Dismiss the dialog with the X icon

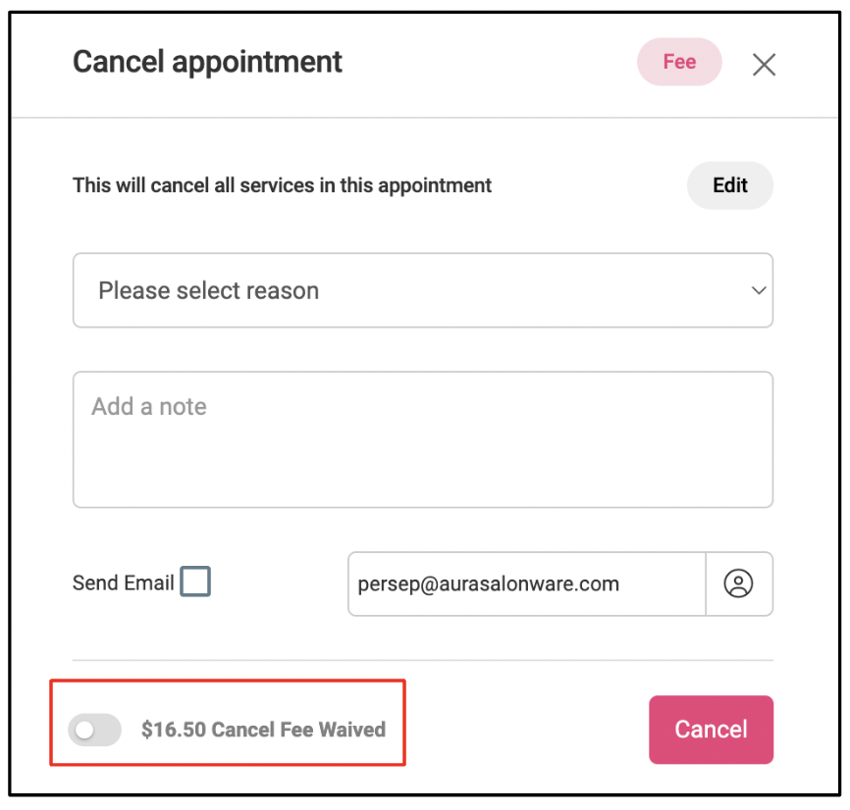coord(764,65)
